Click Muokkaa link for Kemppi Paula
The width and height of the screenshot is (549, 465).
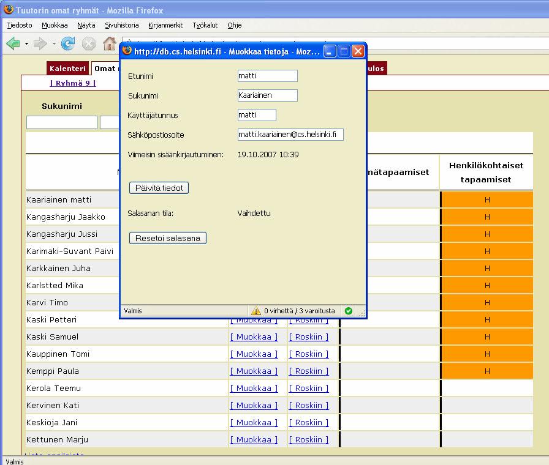254,371
